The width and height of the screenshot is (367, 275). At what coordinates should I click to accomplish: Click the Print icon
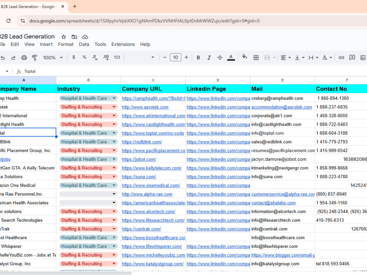pyautogui.click(x=24, y=58)
